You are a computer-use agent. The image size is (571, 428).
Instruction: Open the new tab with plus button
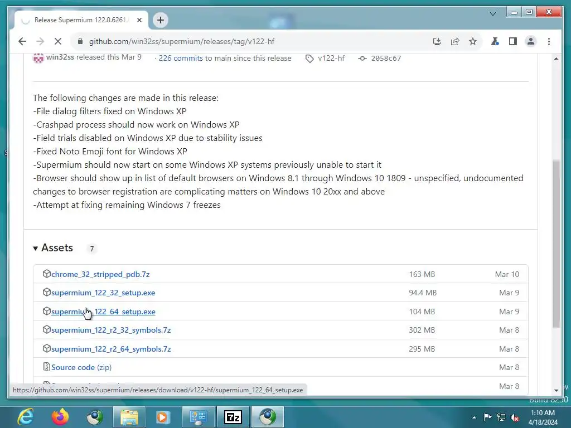(x=161, y=20)
